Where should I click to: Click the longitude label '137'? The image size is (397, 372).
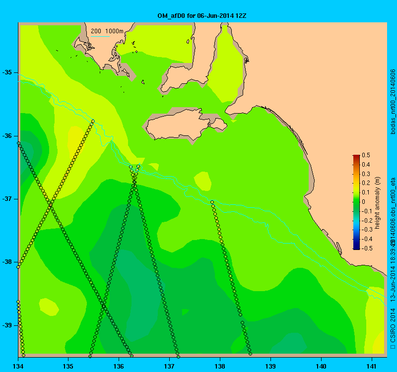169,367
